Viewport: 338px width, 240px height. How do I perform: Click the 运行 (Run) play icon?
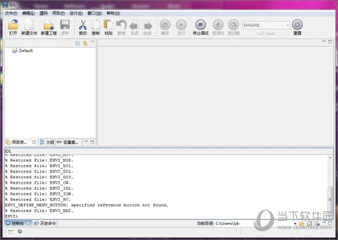click(x=181, y=25)
